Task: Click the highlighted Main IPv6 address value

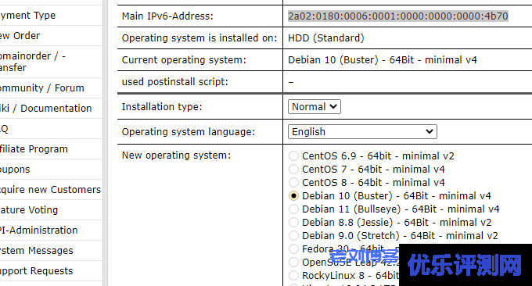Action: pyautogui.click(x=398, y=16)
